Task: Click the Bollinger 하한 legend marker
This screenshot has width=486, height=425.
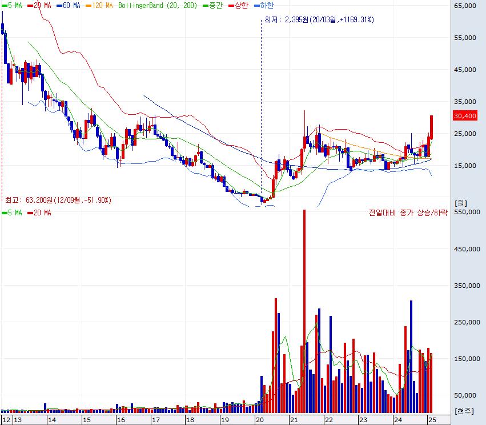Action: point(261,5)
